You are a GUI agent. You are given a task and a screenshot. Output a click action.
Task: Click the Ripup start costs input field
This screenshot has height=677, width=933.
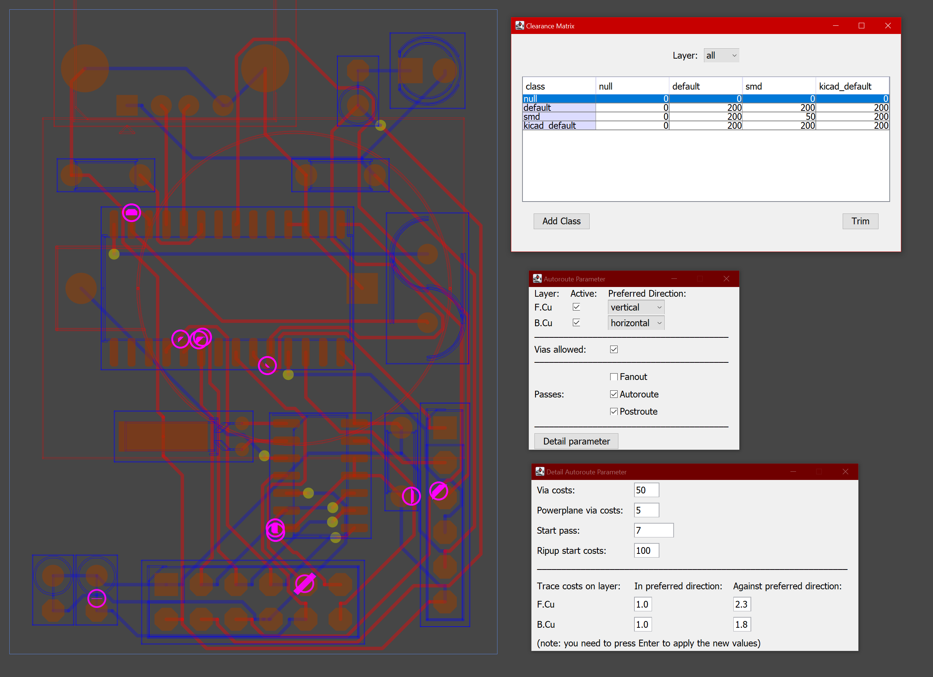646,550
